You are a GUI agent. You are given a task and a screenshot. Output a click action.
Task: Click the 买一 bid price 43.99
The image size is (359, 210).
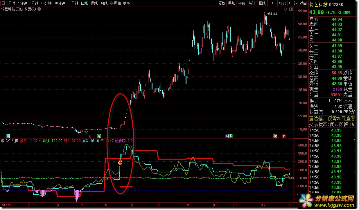tap(337, 46)
